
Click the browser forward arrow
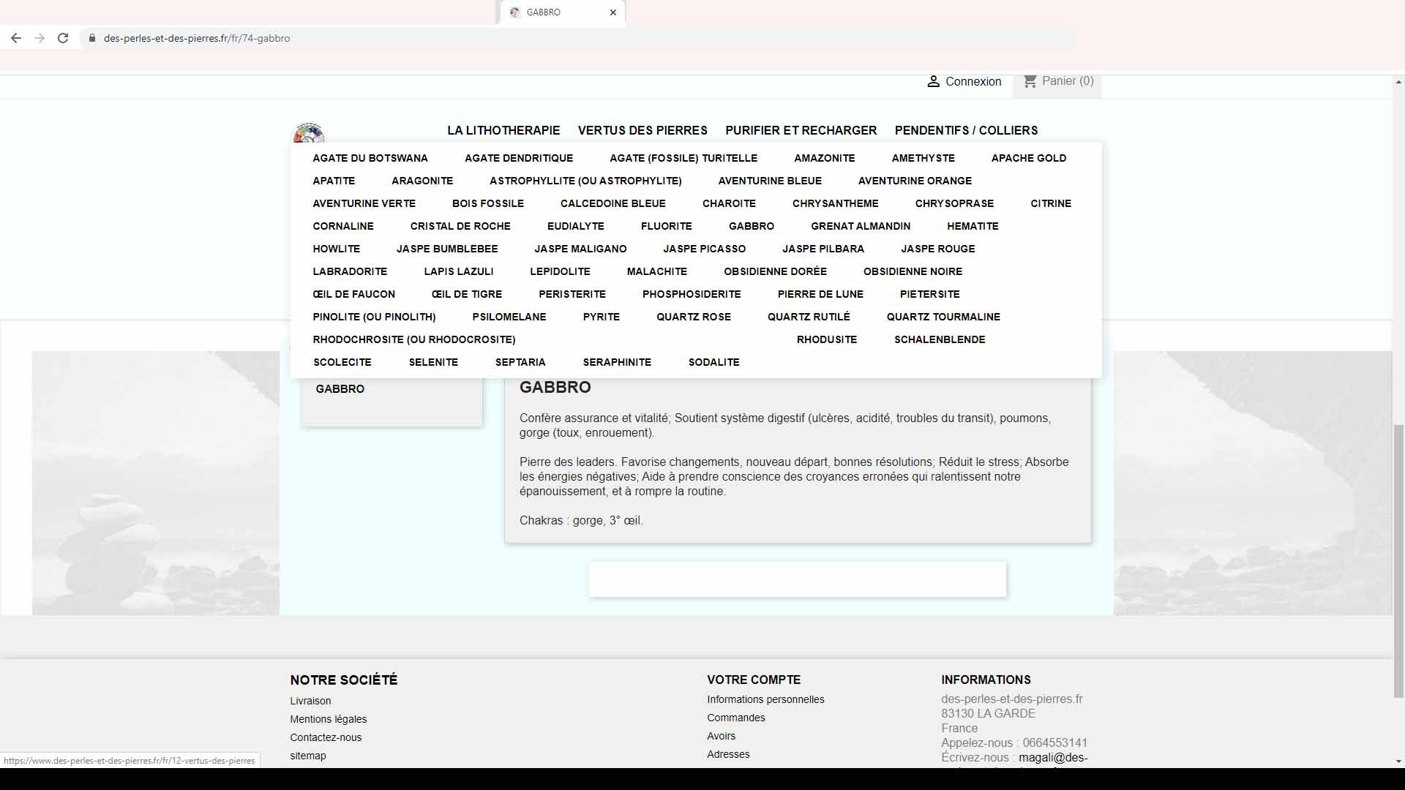(40, 38)
